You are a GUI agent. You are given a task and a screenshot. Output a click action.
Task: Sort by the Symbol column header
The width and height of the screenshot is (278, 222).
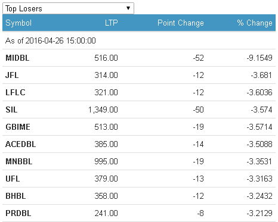(18, 23)
